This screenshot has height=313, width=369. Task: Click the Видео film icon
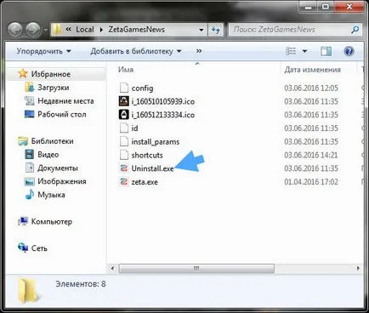[29, 155]
